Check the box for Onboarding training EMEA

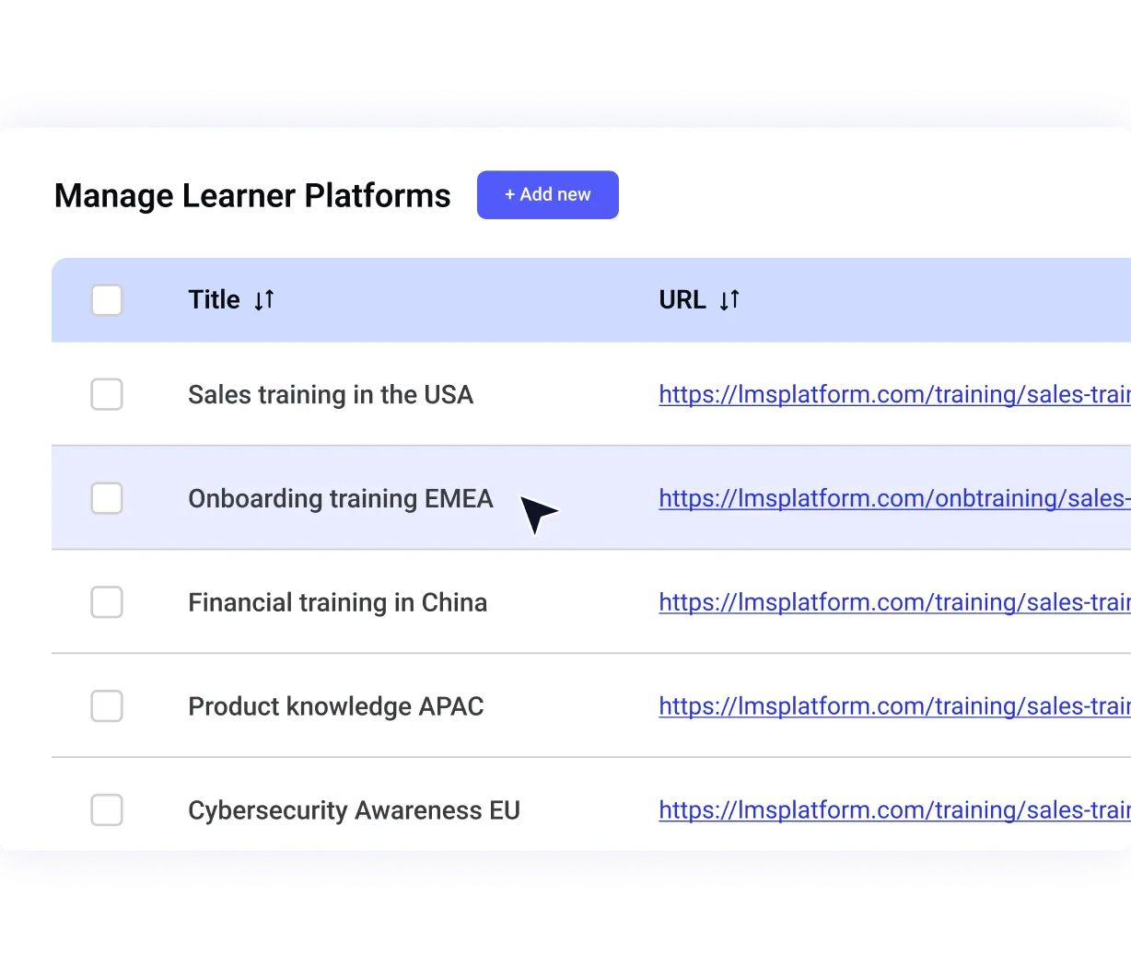click(x=106, y=498)
